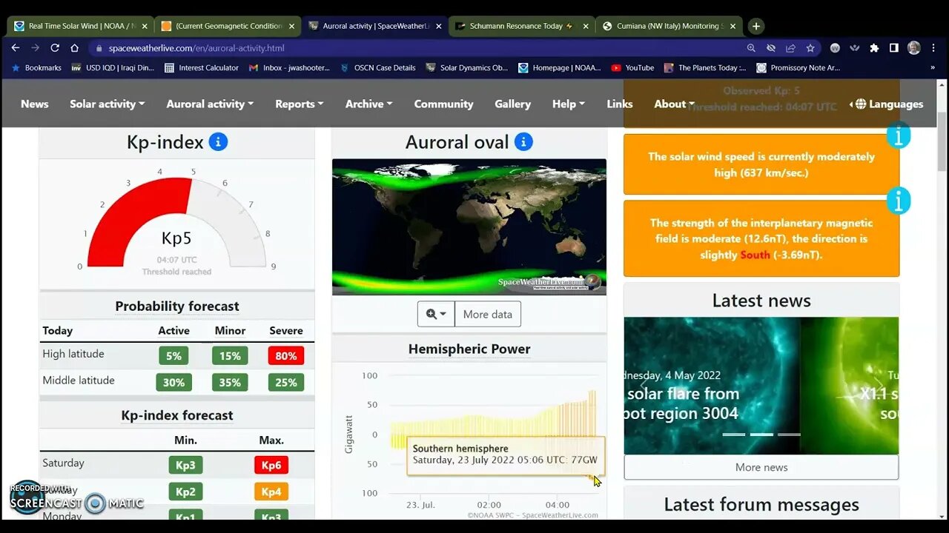Expand the Reports dropdown menu
This screenshot has width=949, height=533.
pos(300,104)
